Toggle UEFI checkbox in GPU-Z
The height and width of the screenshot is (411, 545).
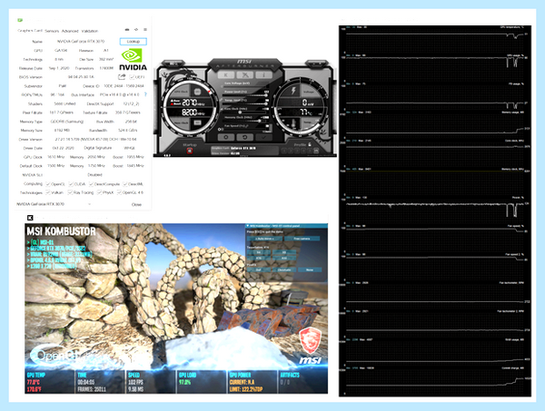click(x=132, y=77)
